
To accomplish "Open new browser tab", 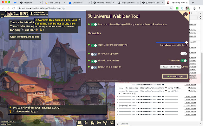I will tap(193, 3).
